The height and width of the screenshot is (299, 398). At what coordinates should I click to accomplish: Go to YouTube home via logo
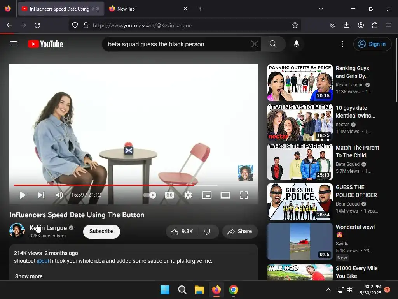pyautogui.click(x=45, y=44)
